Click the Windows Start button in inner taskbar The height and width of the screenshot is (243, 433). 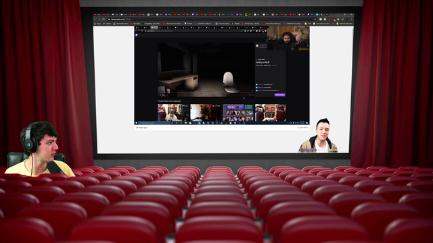[136, 123]
